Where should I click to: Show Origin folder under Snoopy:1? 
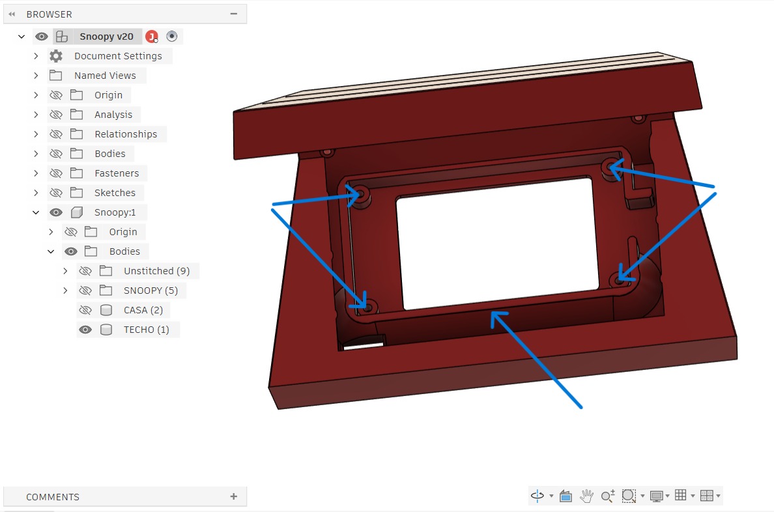[71, 231]
